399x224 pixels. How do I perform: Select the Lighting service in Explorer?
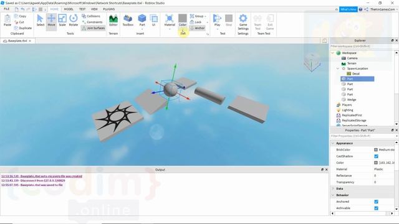pyautogui.click(x=347, y=110)
